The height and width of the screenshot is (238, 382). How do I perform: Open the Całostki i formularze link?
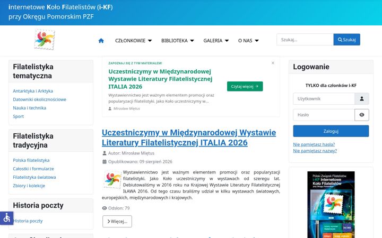tap(33, 169)
